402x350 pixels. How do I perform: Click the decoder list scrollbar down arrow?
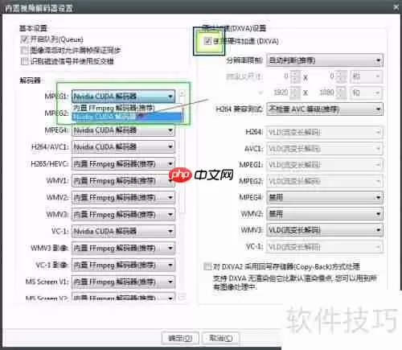(183, 296)
